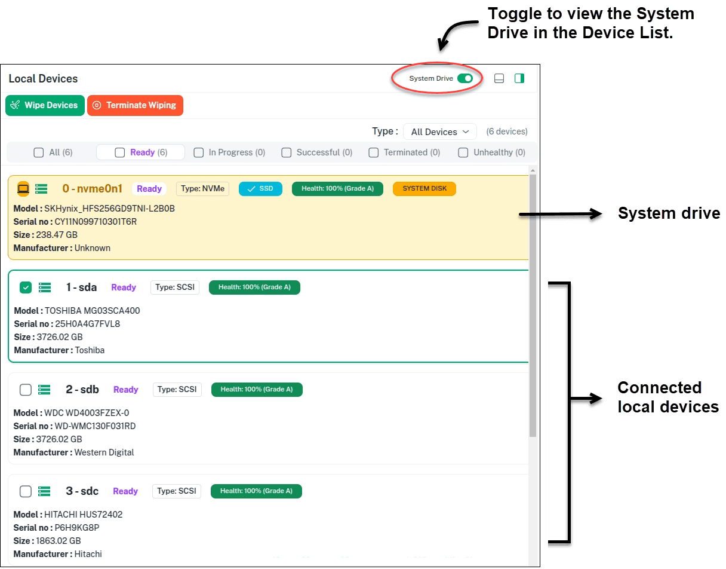726x569 pixels.
Task: Select the 1 - sda device title
Action: (x=81, y=287)
